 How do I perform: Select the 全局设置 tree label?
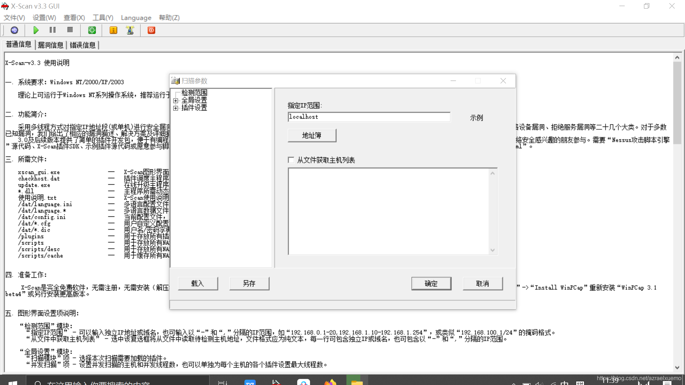click(x=194, y=100)
